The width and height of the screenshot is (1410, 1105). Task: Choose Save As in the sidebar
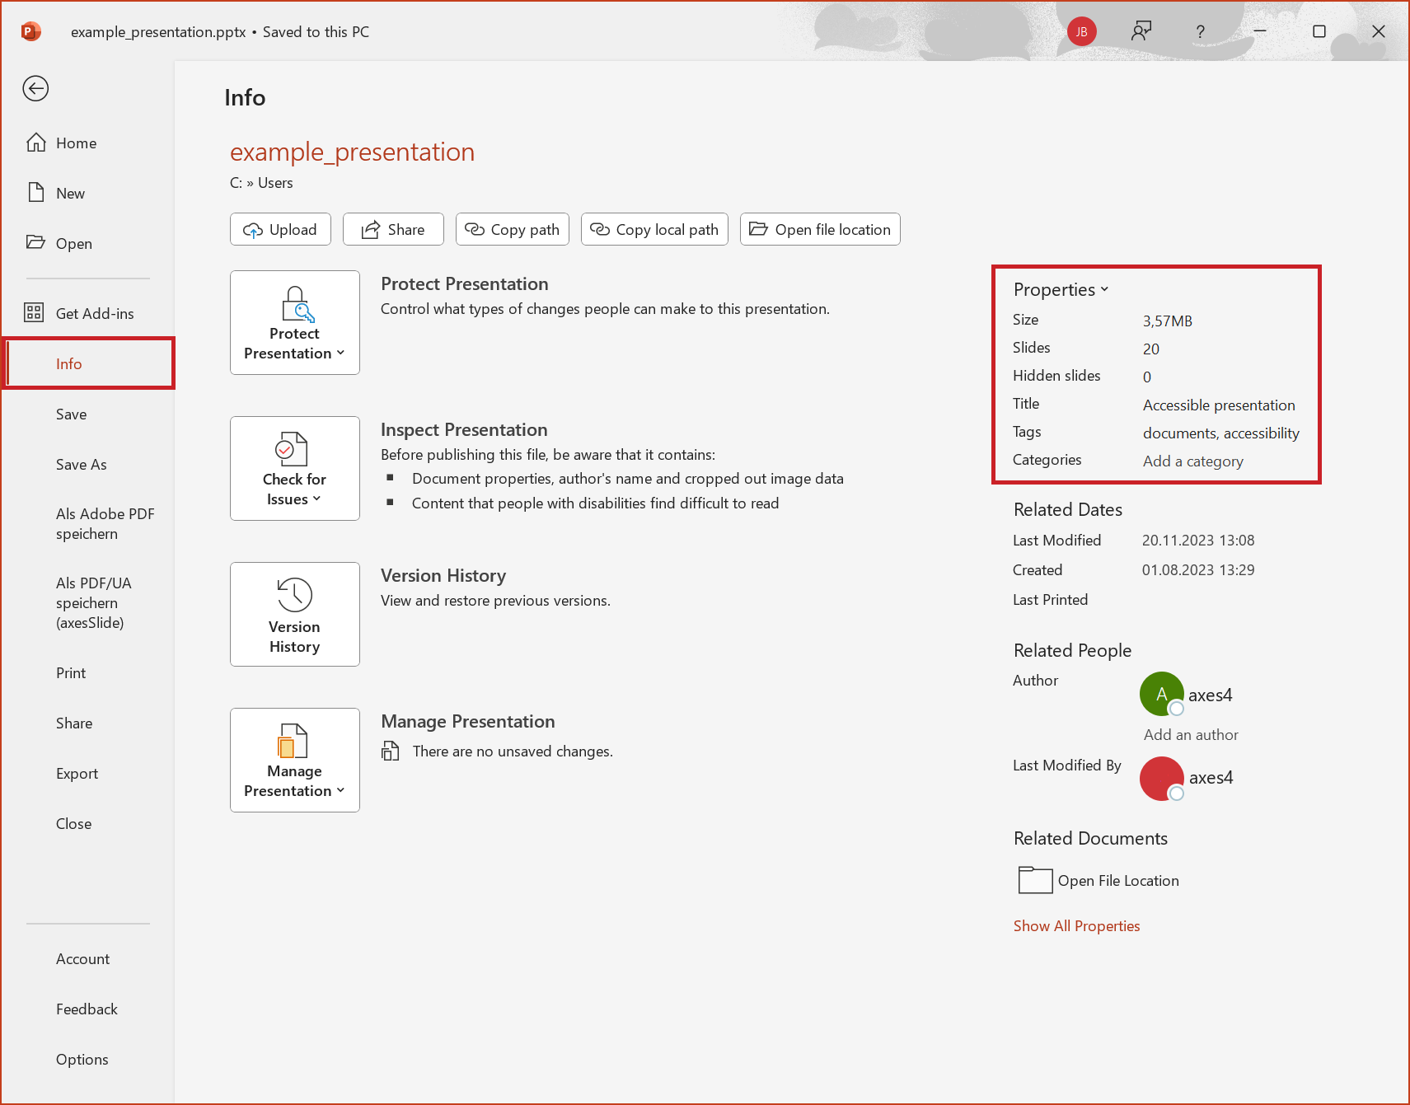click(x=87, y=465)
